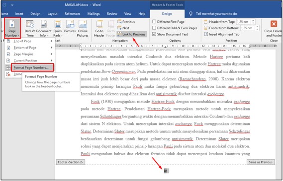Open the Layout ribbon tab
Viewport: 283px width, 181px height.
[x=52, y=14]
